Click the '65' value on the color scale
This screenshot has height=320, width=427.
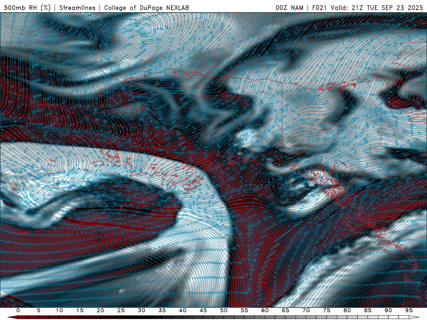tap(286, 310)
